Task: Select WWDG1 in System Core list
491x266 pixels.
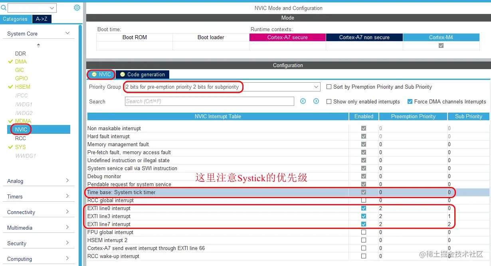Action: tap(26, 156)
